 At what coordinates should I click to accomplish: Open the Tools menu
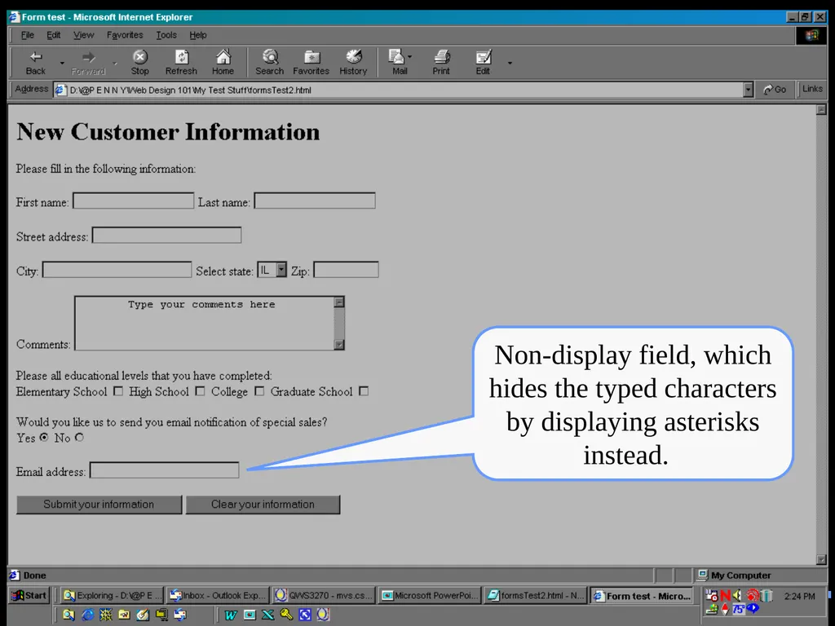pyautogui.click(x=166, y=35)
